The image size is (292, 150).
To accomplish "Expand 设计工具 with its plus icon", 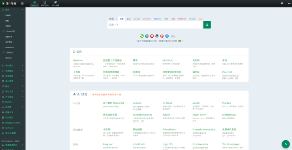I will pyautogui.click(x=23, y=91).
